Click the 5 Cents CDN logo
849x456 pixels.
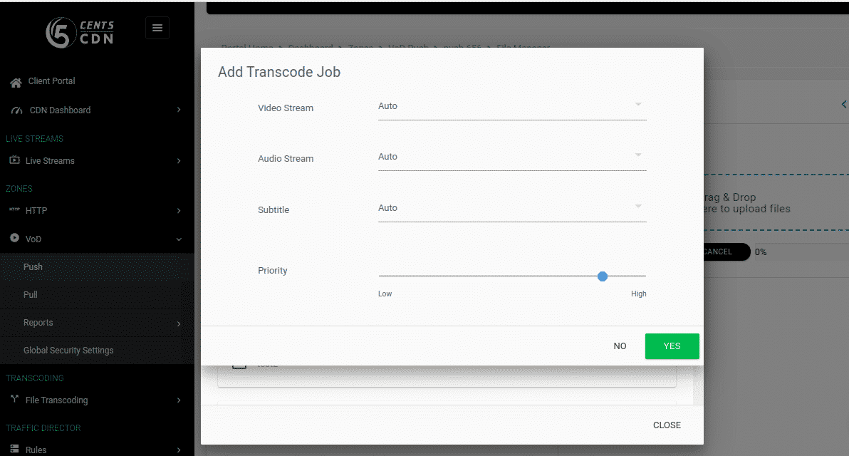pyautogui.click(x=80, y=33)
